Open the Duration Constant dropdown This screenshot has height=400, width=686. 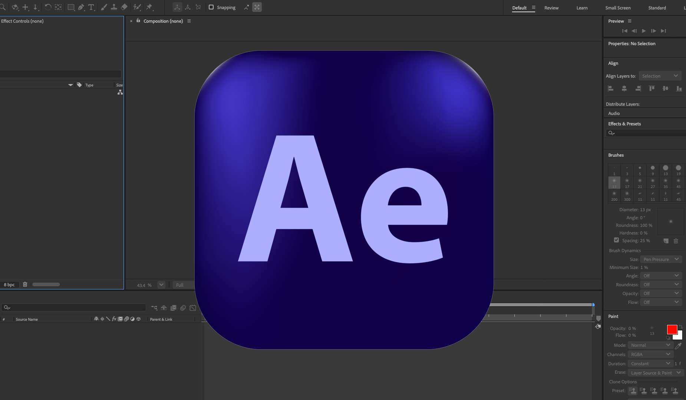coord(650,364)
